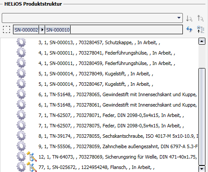Expand the arrow between SN-000002 and SN-000010

(42, 30)
